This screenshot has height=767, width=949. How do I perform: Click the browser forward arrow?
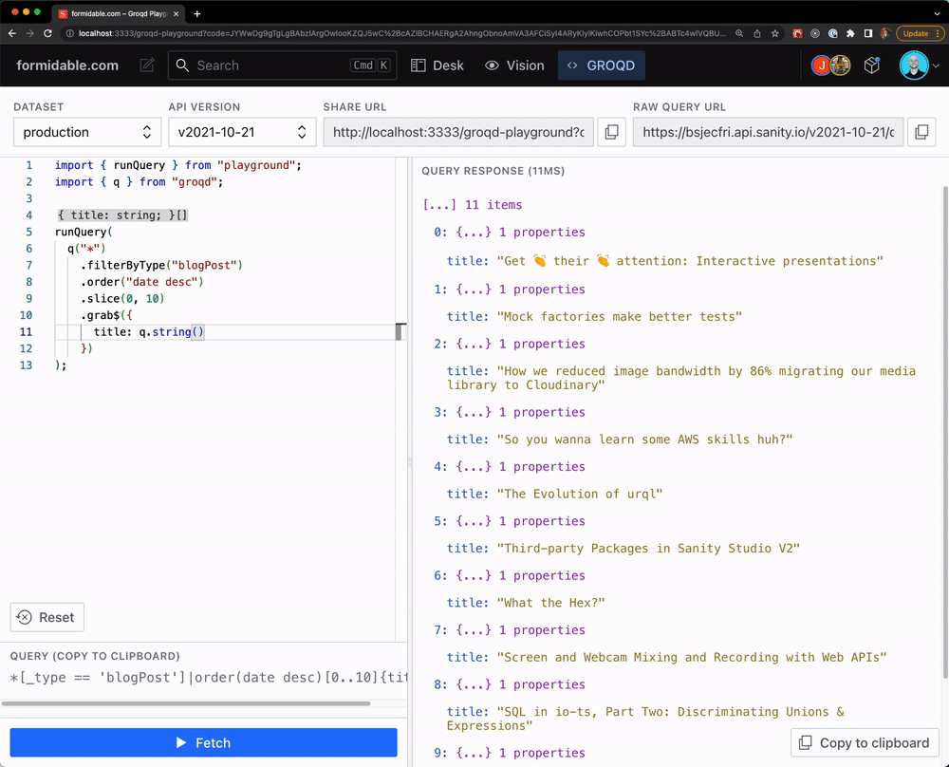coord(29,33)
